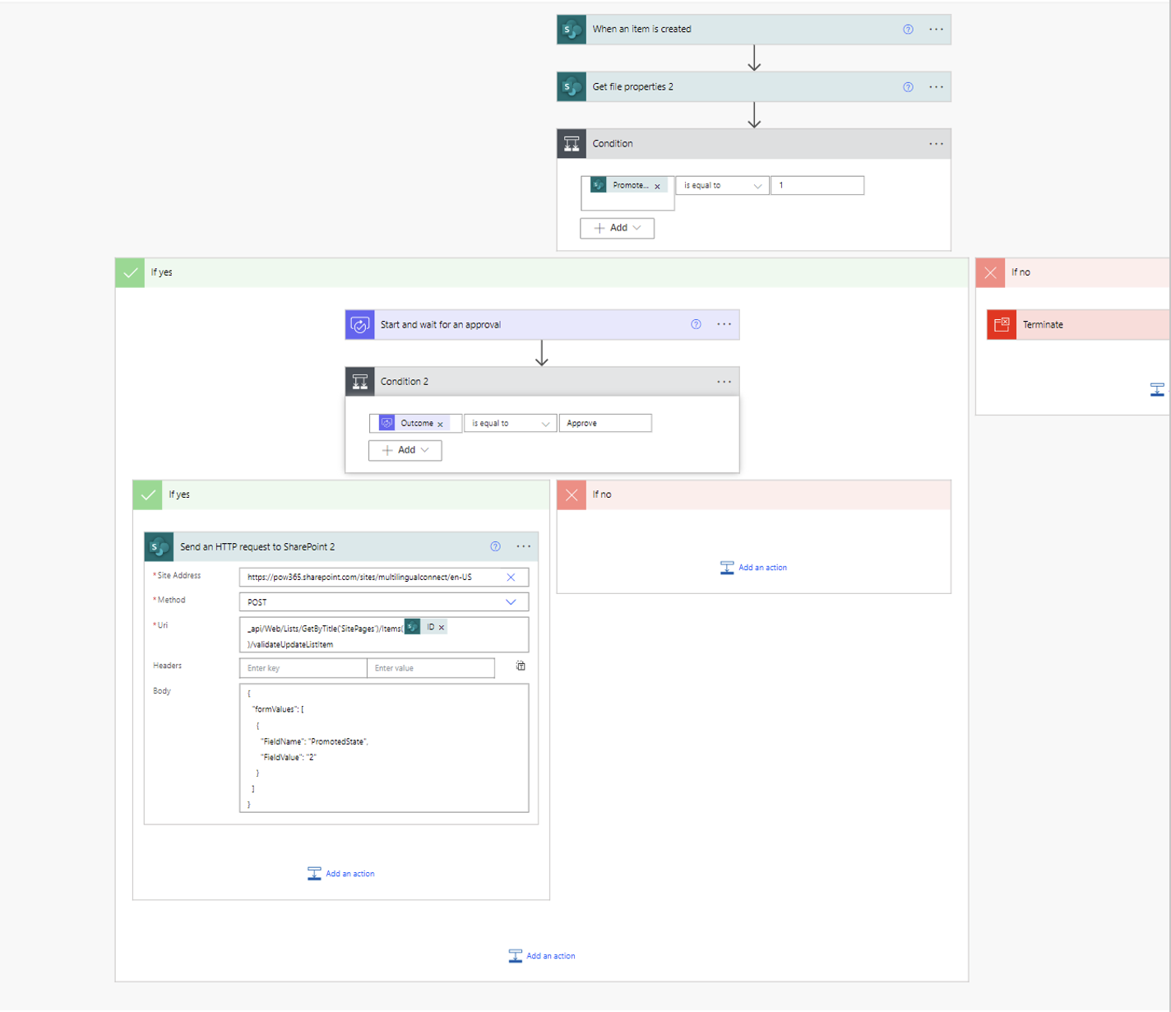Image resolution: width=1171 pixels, height=1012 pixels.
Task: Open the is equal to dropdown in Condition
Action: pos(721,185)
